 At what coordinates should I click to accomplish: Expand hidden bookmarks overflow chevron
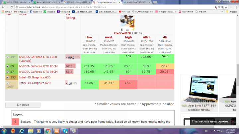click(222, 12)
